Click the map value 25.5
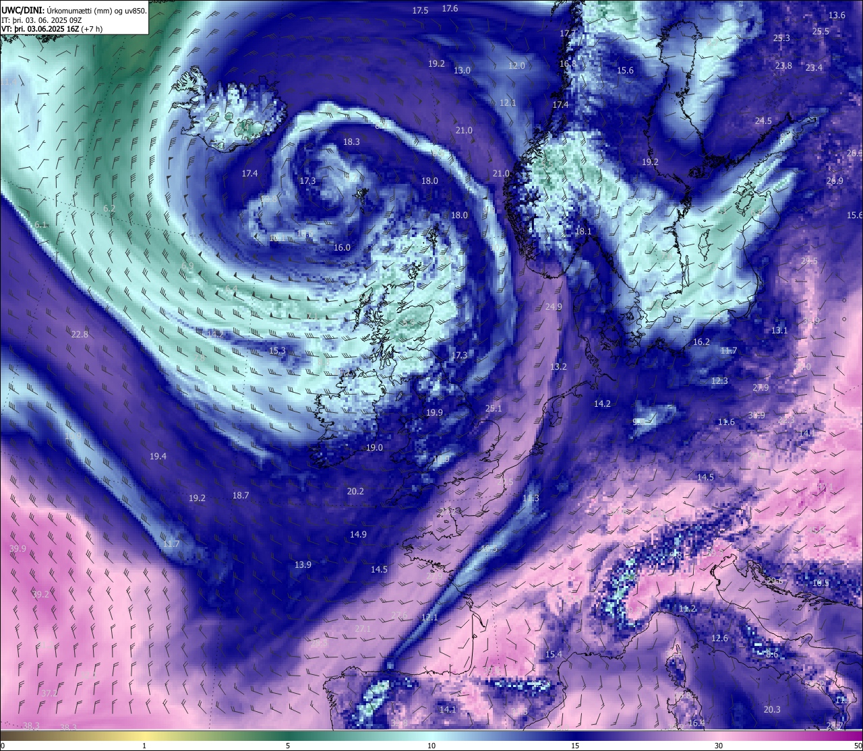This screenshot has height=751, width=863. click(x=821, y=32)
